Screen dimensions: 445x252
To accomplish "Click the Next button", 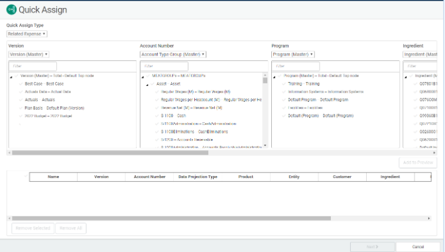I will pos(372,247).
